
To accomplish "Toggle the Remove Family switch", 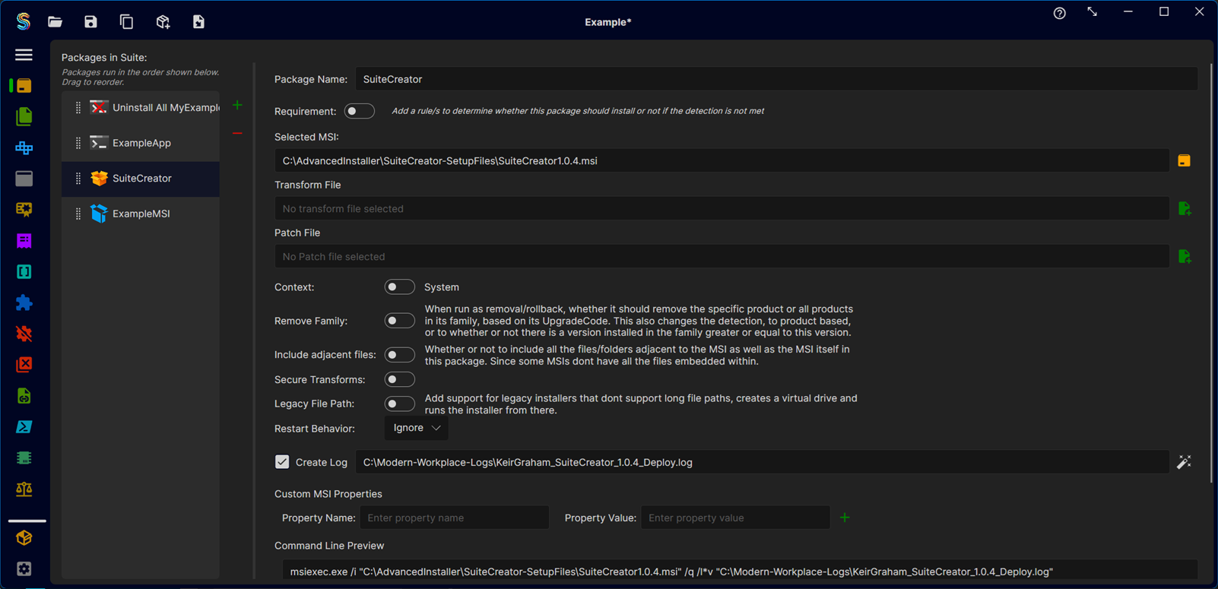I will (x=400, y=321).
